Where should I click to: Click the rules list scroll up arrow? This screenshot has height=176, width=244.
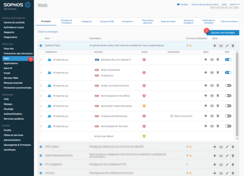tap(237, 51)
